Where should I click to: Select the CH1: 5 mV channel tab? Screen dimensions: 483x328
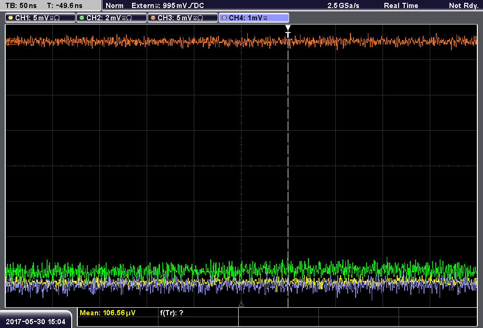click(x=41, y=18)
